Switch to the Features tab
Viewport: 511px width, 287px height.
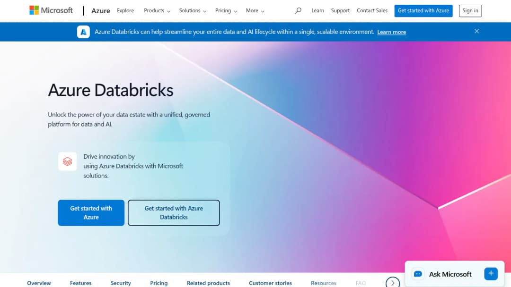[80, 283]
